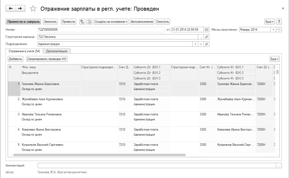Image resolution: width=289 pixels, height=178 pixels.
Task: Select row Куприянов Василий Сергеевич
Action: (x=42, y=145)
